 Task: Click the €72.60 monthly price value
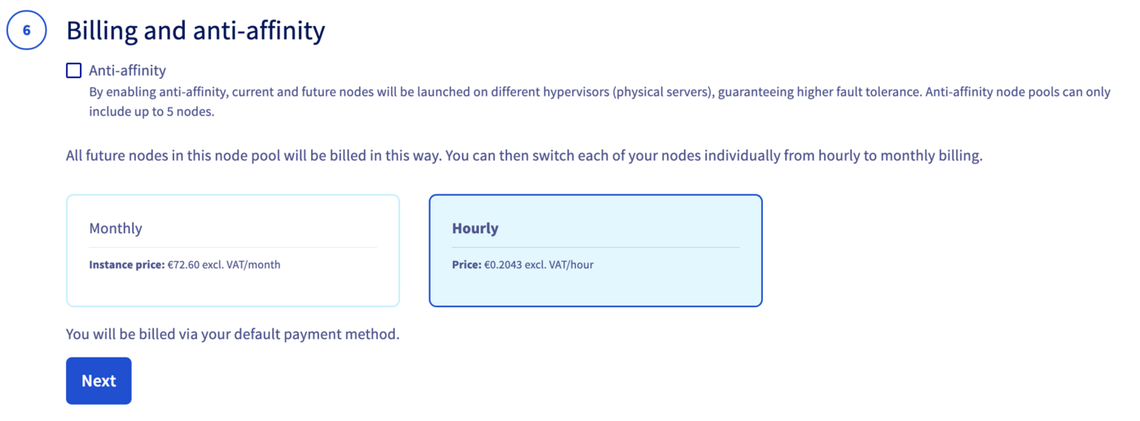coord(224,264)
